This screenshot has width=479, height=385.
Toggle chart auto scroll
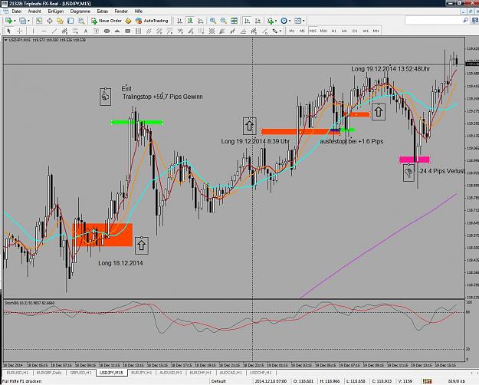click(x=247, y=21)
